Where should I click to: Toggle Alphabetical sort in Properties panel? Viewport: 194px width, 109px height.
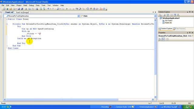[163, 39]
